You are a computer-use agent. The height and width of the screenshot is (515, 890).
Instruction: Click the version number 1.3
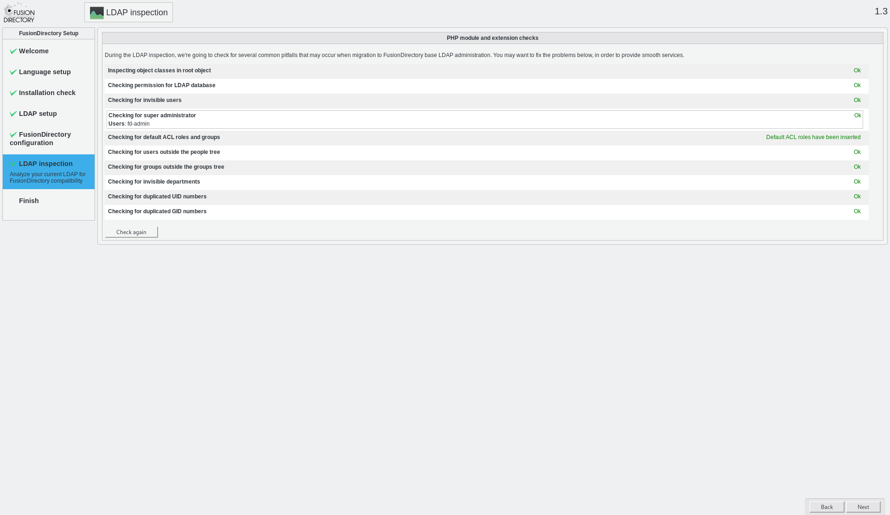881,12
